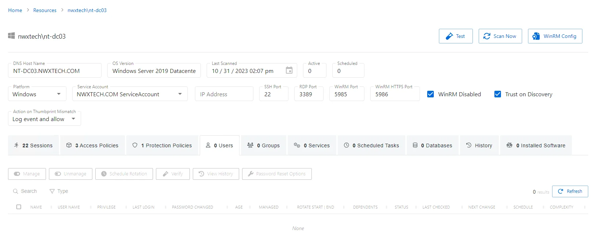This screenshot has height=233, width=597.
Task: Open Password Reset Options
Action: [277, 174]
